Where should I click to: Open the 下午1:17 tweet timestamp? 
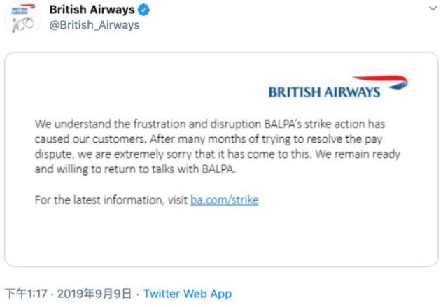25,294
